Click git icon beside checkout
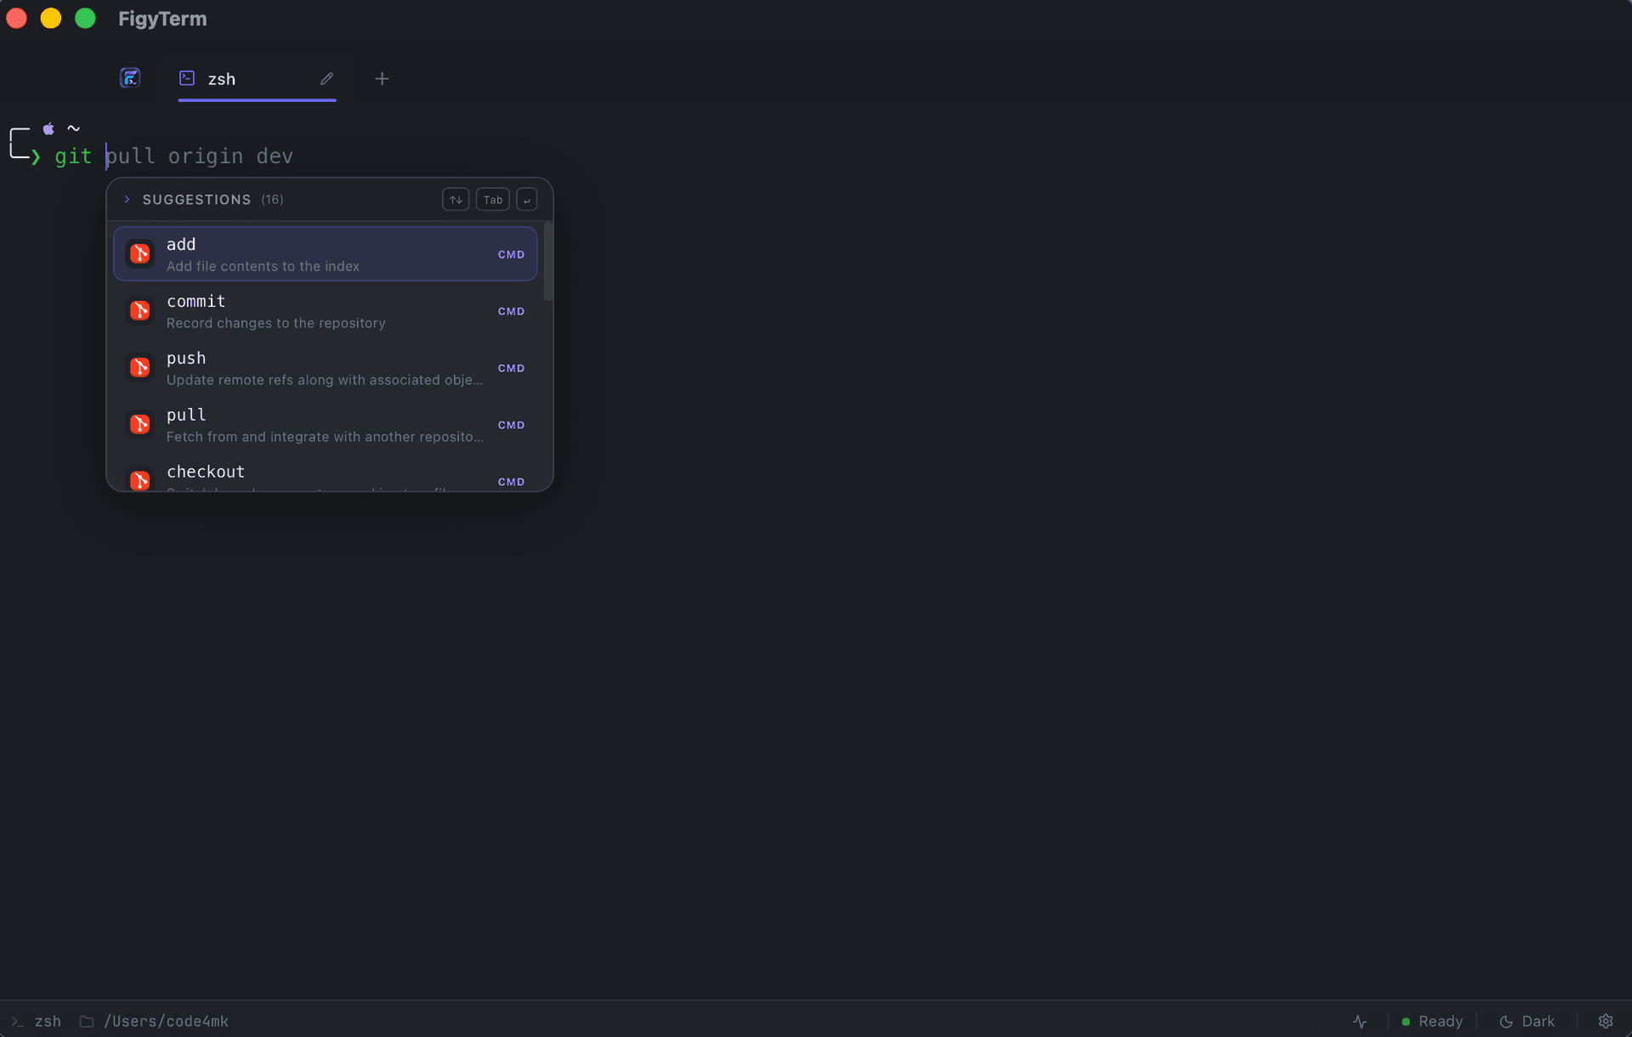The image size is (1632, 1037). click(x=140, y=479)
